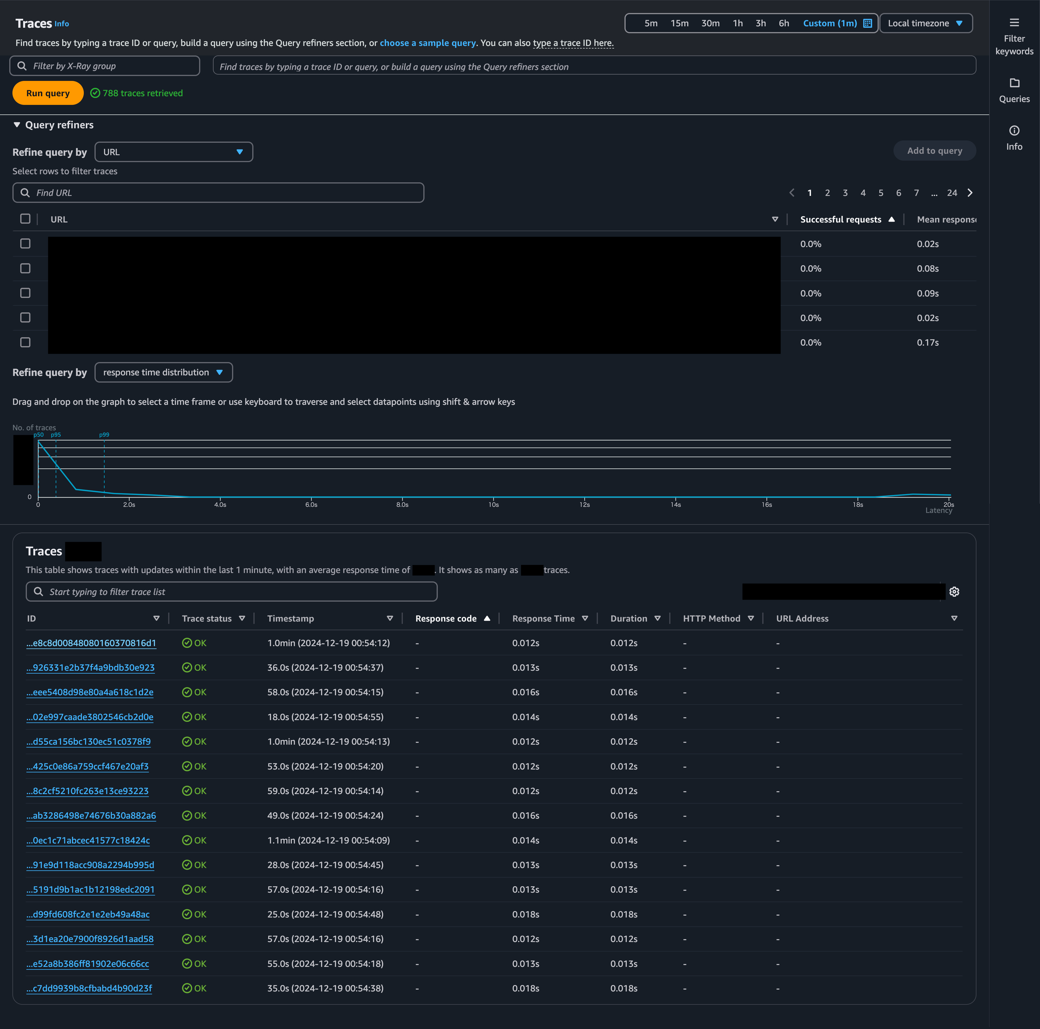Screen dimensions: 1040x1029
Task: Focus the Find URL search field
Action: [218, 193]
